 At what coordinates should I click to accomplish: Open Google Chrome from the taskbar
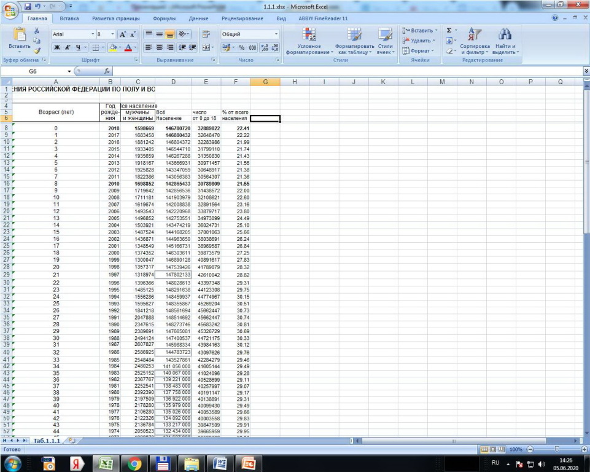pos(134,463)
